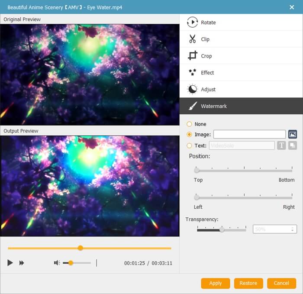The image size is (303, 294).
Task: Browse for a watermark image file
Action: pos(293,134)
